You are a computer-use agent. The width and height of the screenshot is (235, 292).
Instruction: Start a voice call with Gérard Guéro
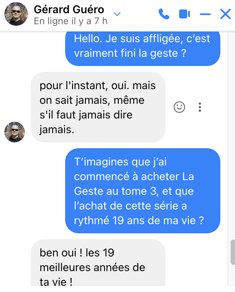click(x=164, y=14)
